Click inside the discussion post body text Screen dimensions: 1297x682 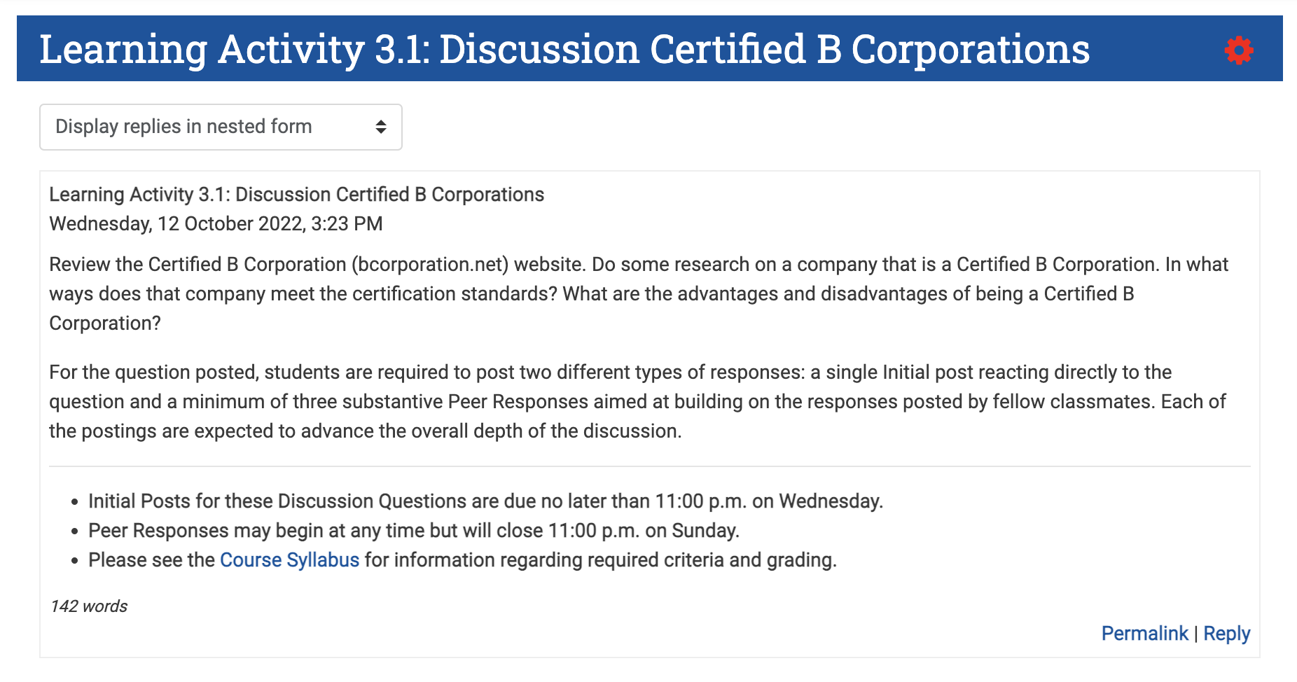[630, 293]
